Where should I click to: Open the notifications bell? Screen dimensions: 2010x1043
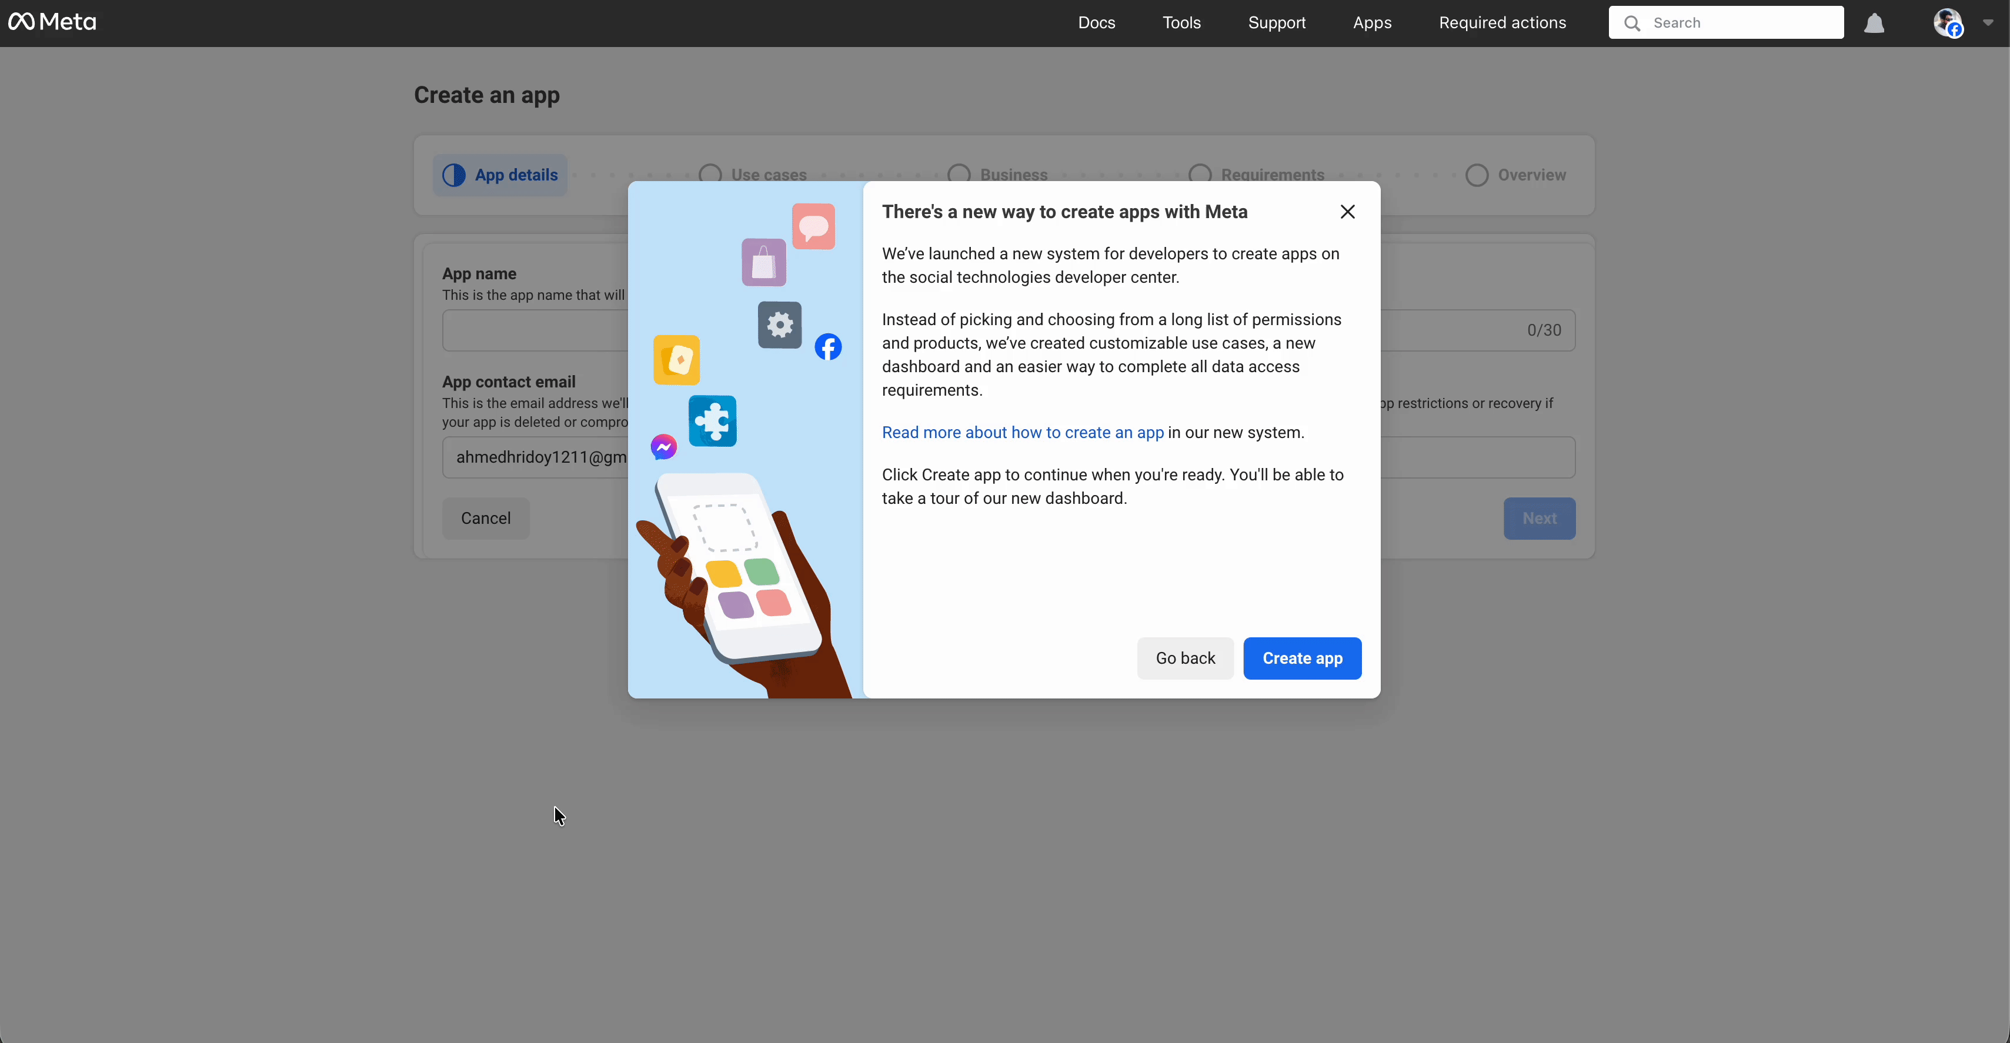(x=1874, y=24)
